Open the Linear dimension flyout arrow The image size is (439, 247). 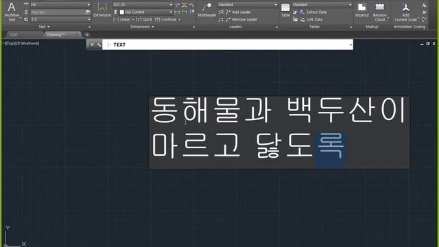point(133,20)
